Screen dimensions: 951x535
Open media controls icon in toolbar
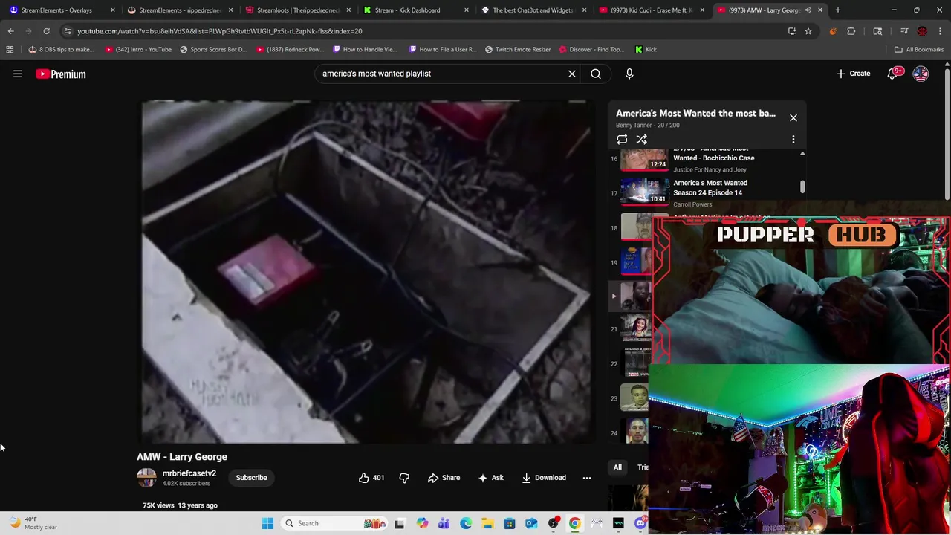[904, 31]
